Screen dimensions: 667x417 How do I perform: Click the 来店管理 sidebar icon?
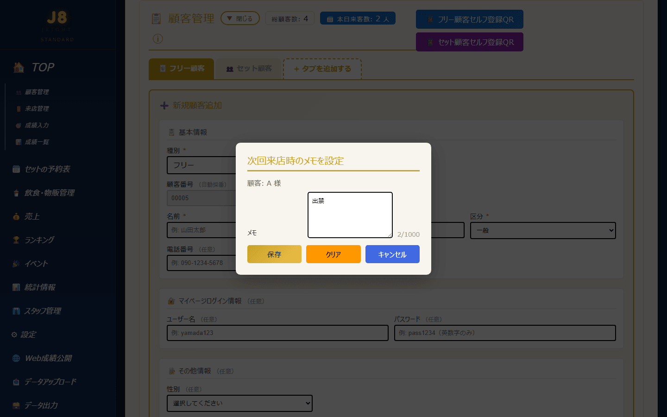pyautogui.click(x=19, y=109)
